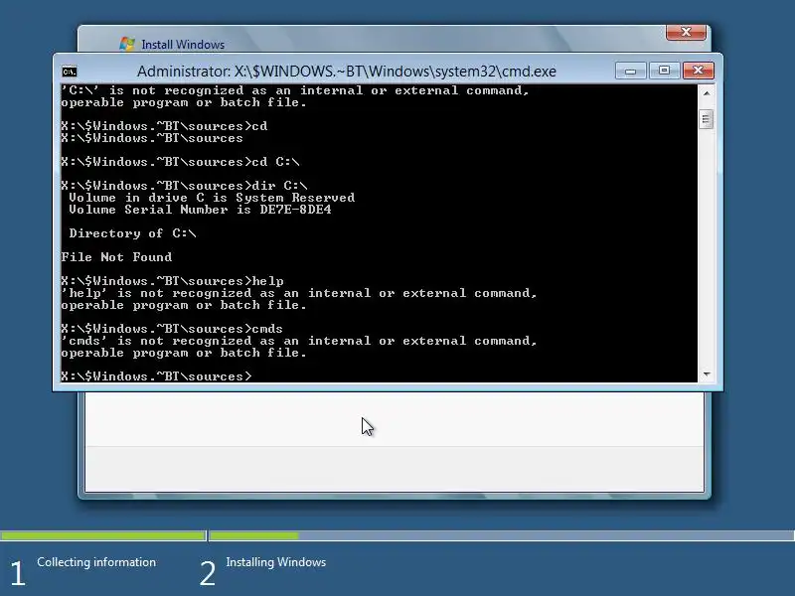
Task: Click the Install Windows title text
Action: tap(183, 45)
